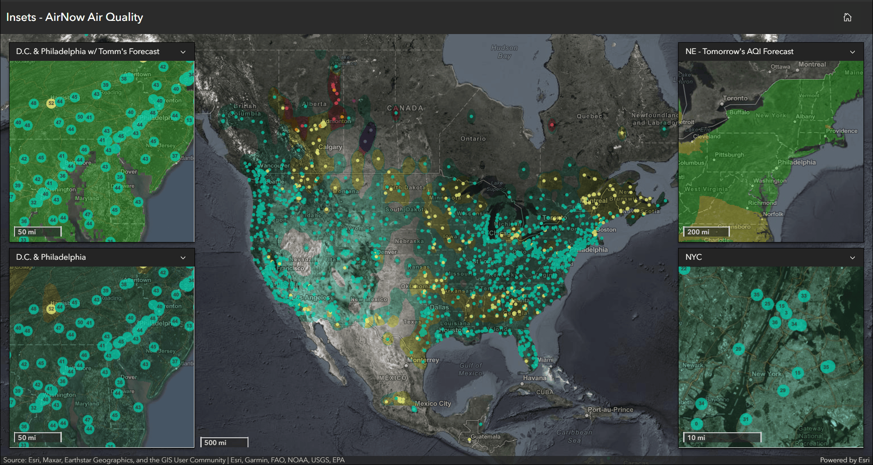Viewport: 873px width, 465px height.
Task: Collapse the NE - Tomorrow's AQI Forecast inset
Action: coord(853,52)
